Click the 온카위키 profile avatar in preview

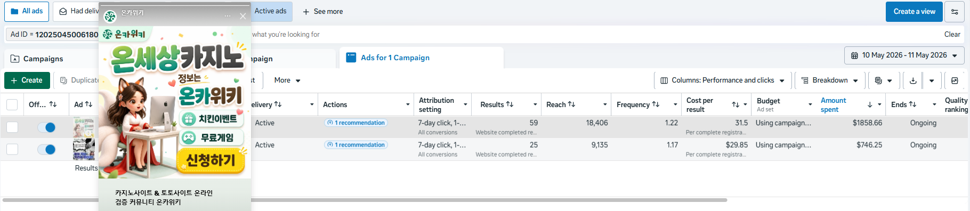pyautogui.click(x=110, y=17)
